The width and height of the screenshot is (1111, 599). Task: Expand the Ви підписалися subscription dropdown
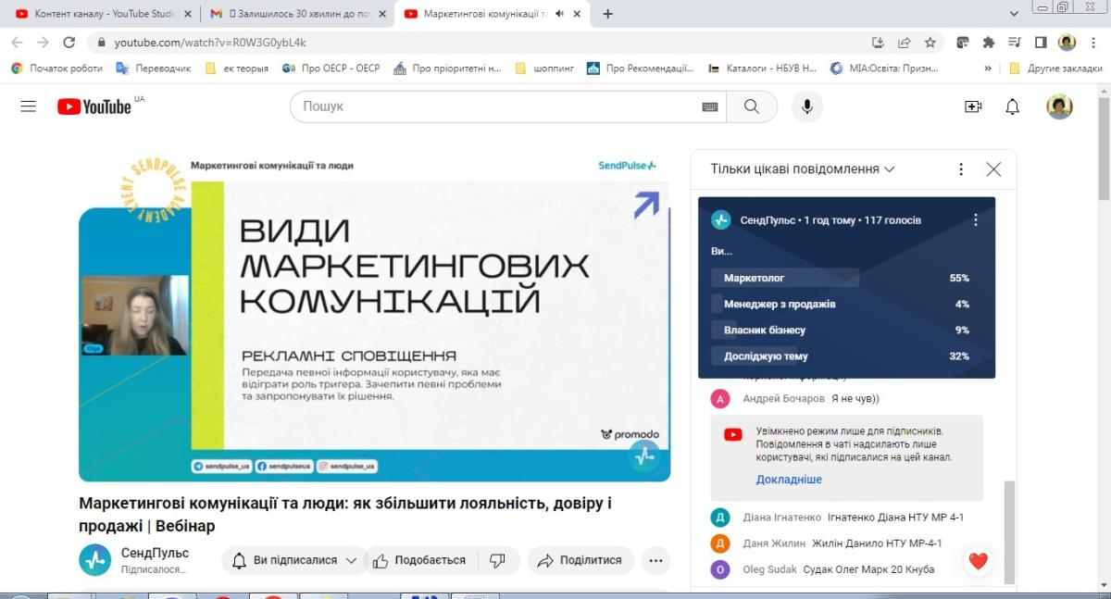[x=295, y=560]
